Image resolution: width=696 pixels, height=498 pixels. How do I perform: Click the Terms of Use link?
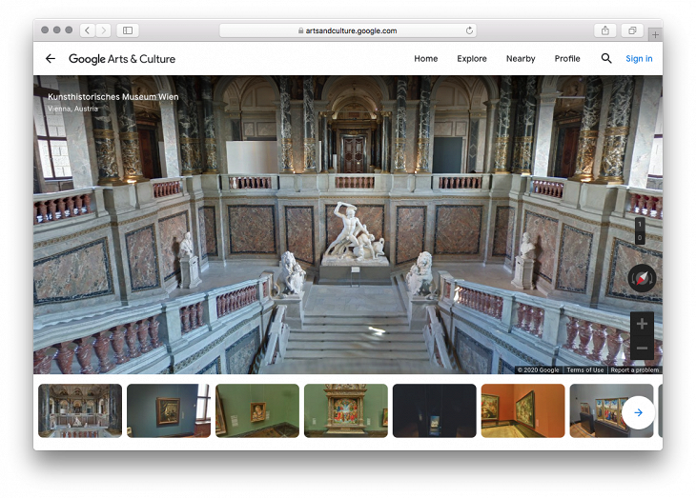[x=584, y=369]
